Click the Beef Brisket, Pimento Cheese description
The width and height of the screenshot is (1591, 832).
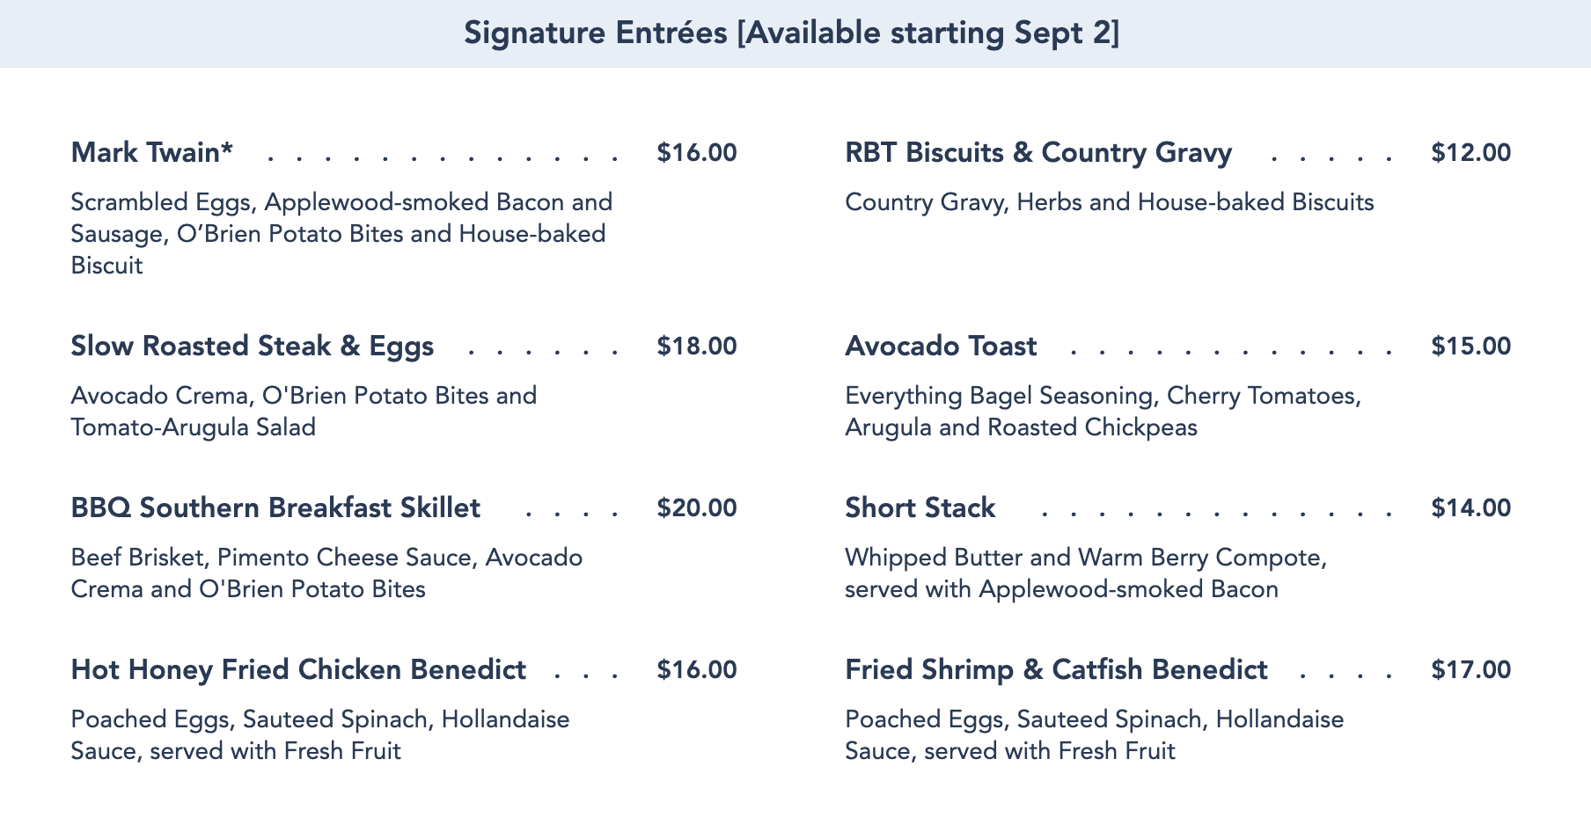click(x=326, y=573)
